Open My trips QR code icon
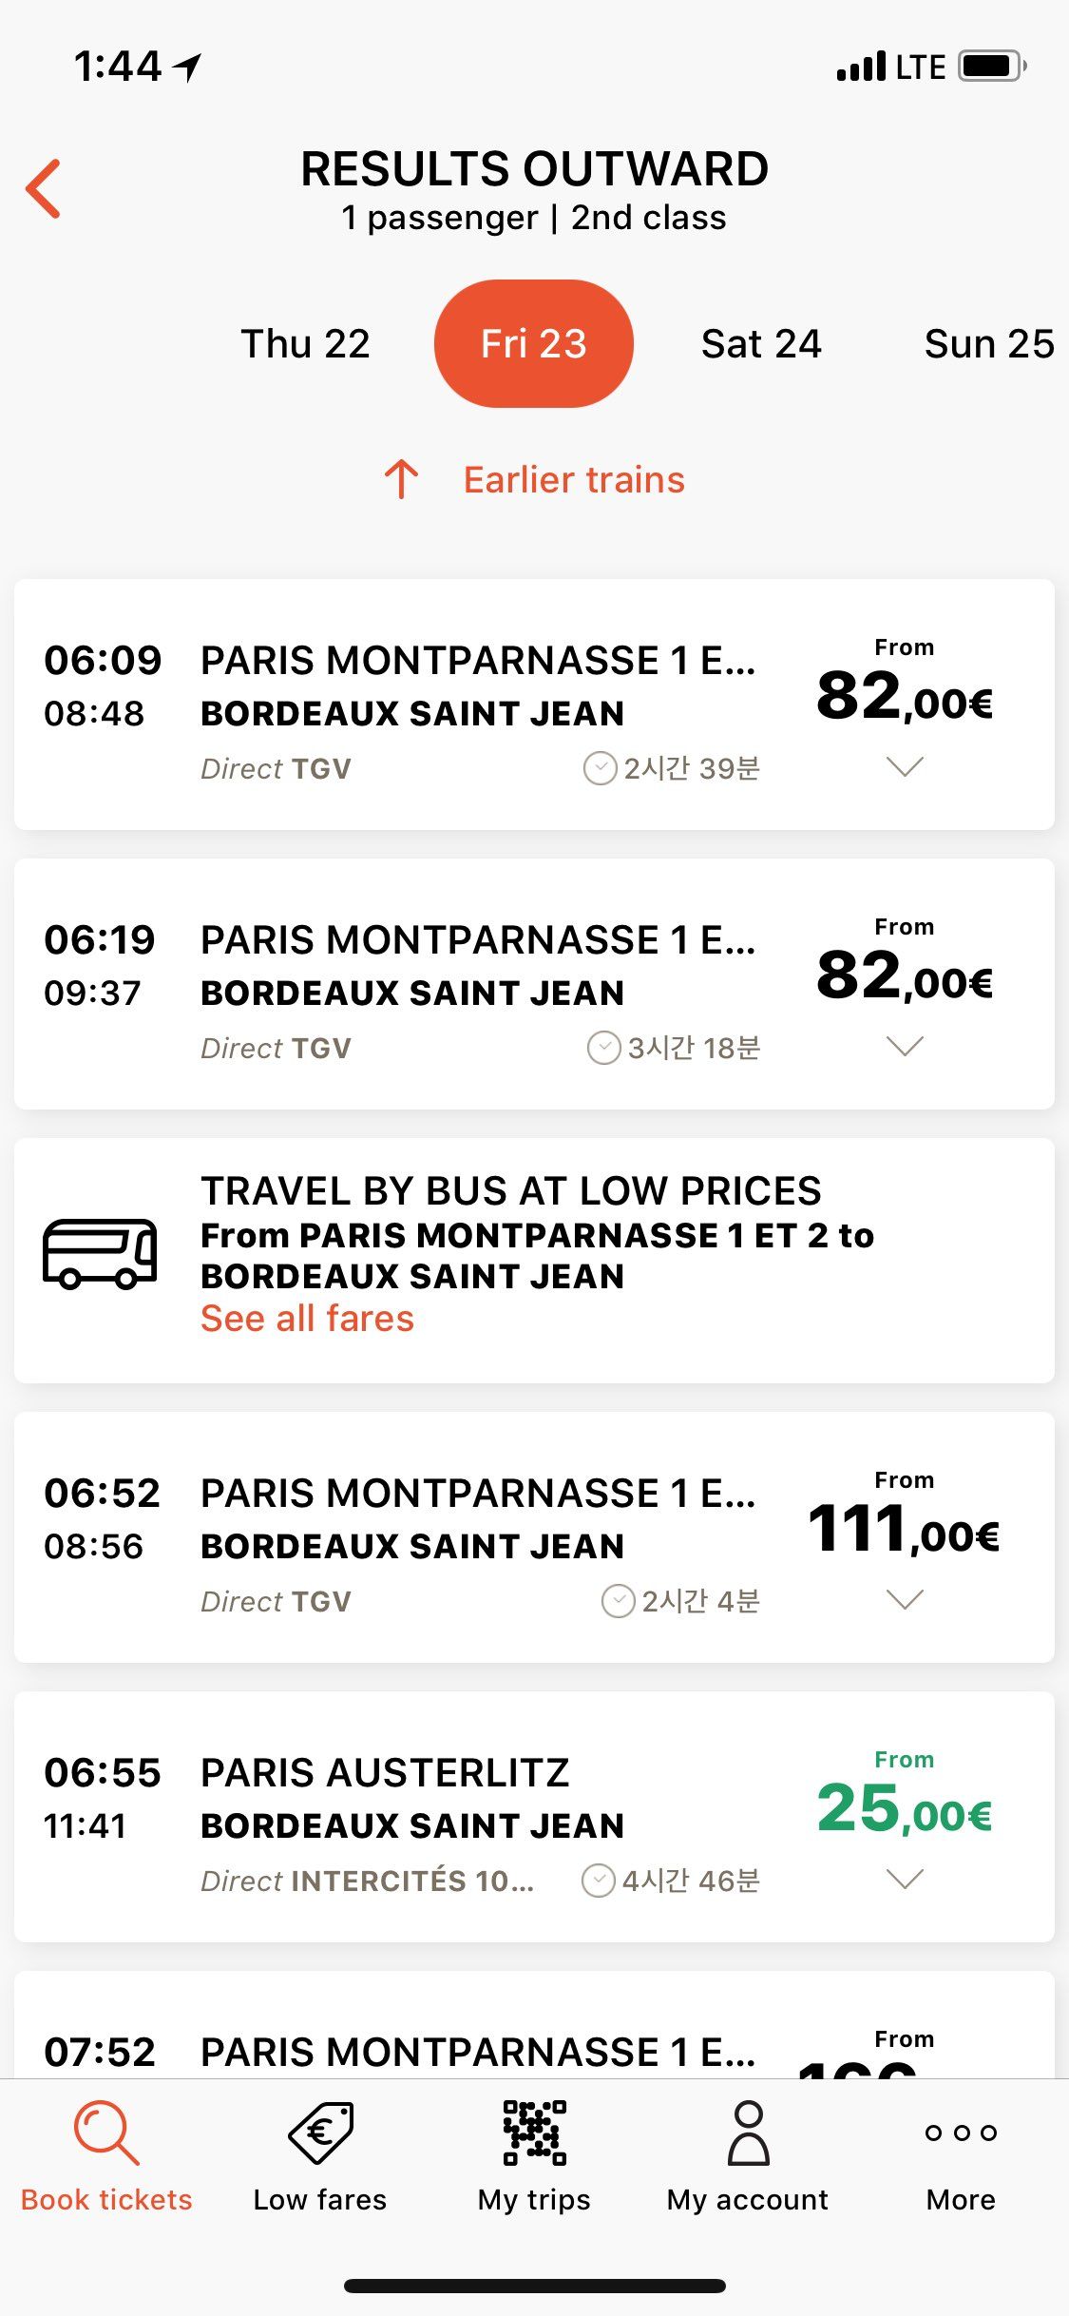Screen dimensions: 1069x2316 coord(534,2133)
